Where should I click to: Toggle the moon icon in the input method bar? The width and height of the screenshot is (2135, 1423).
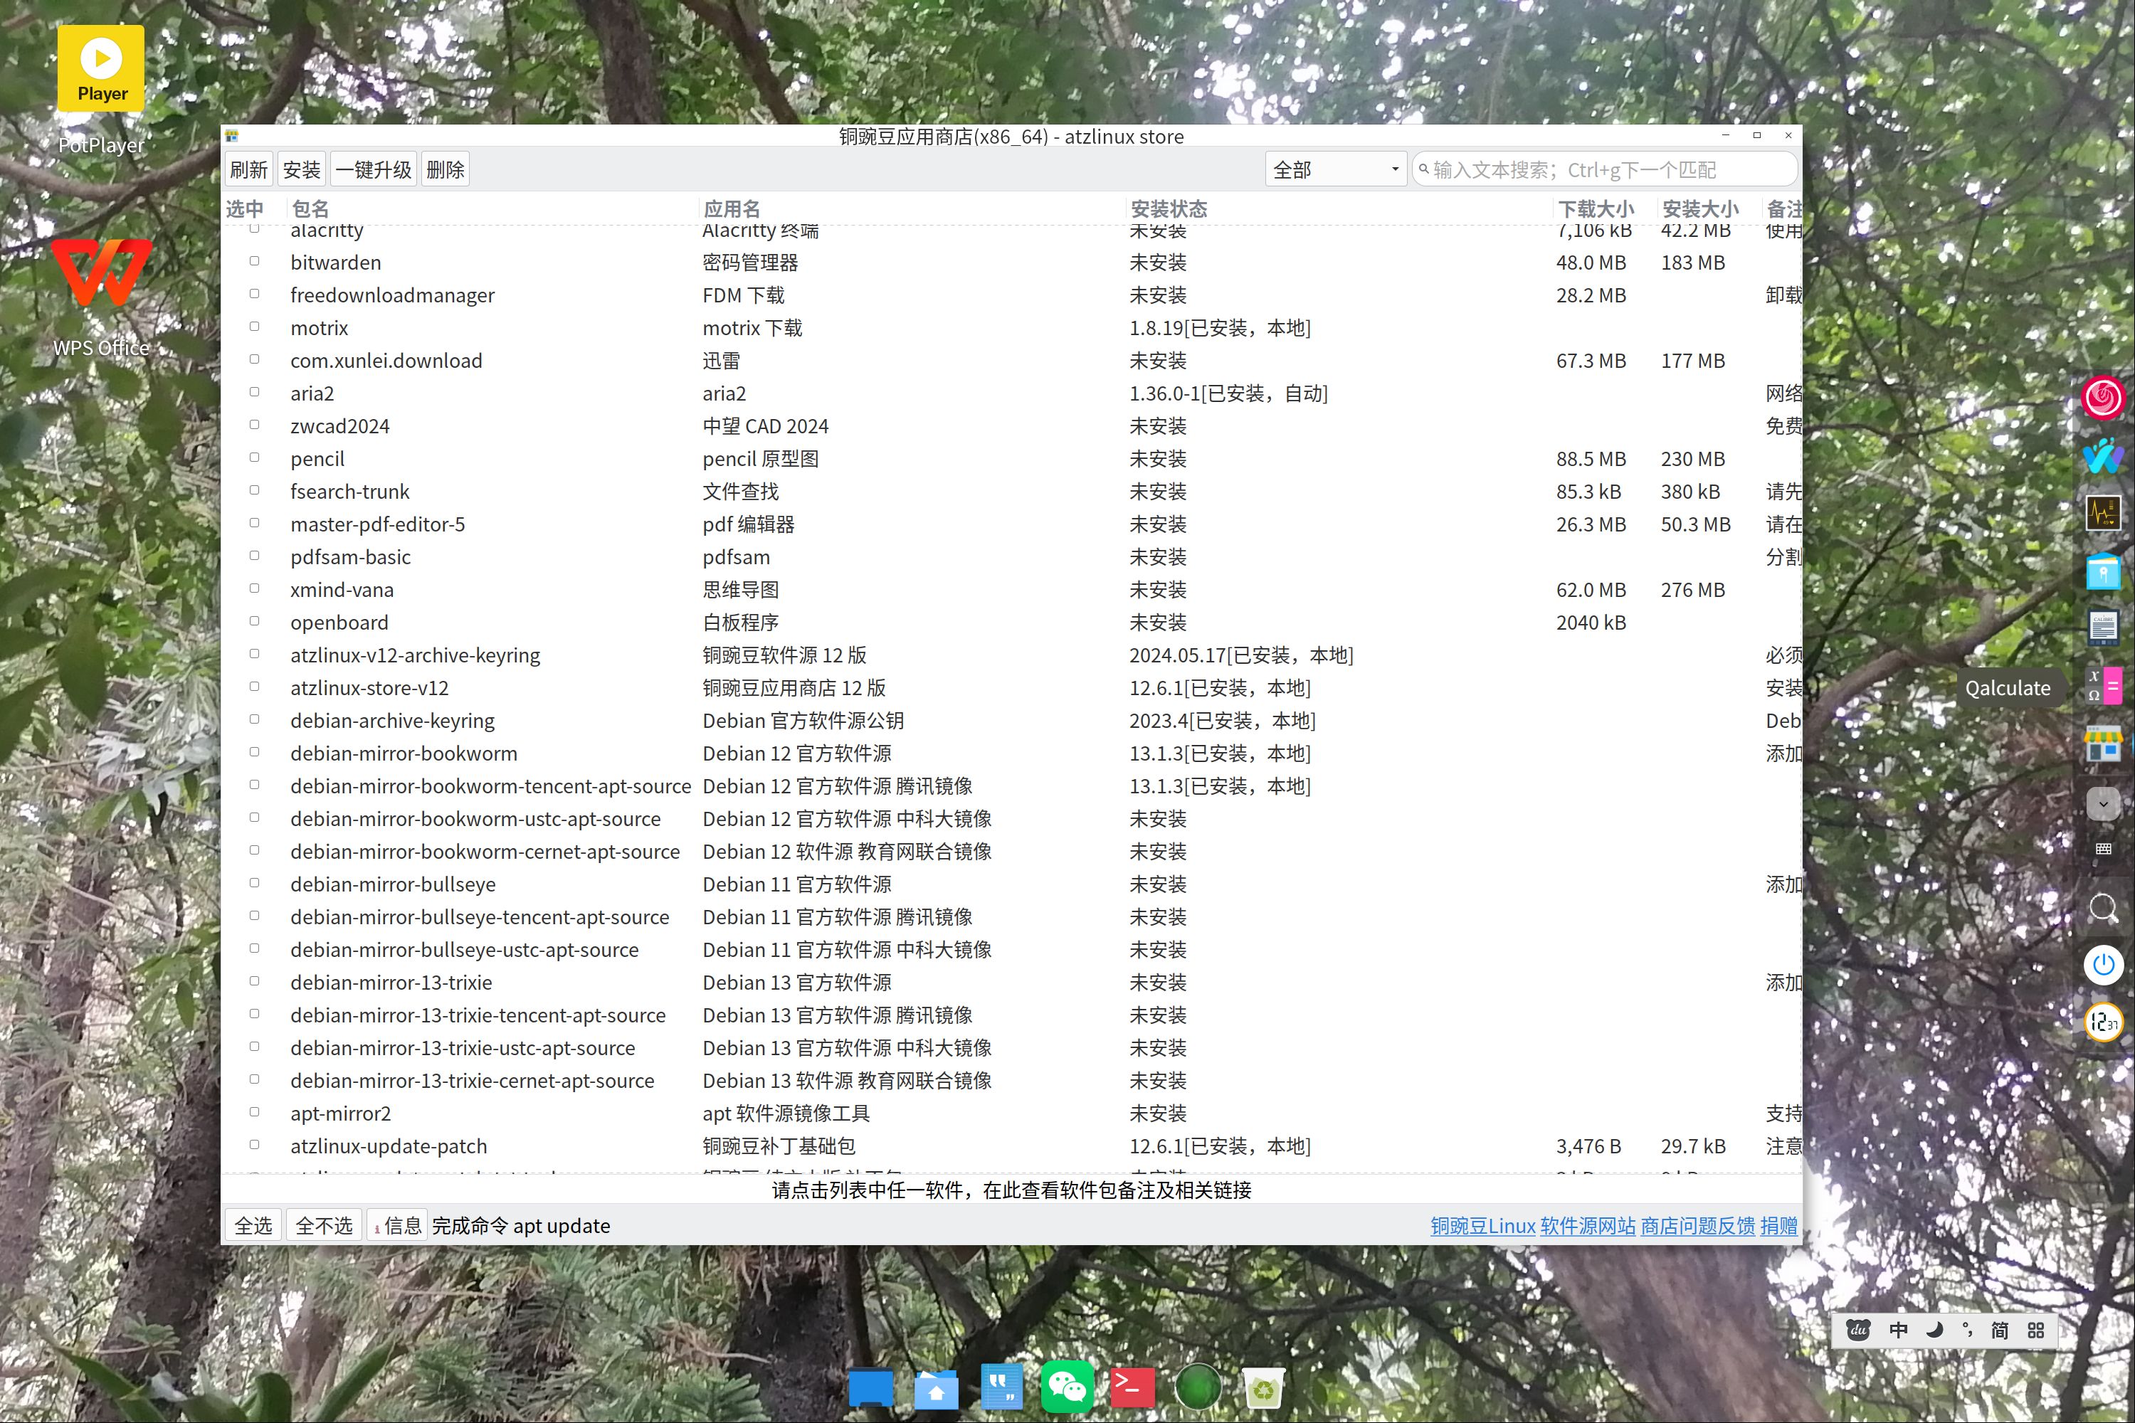point(1934,1331)
